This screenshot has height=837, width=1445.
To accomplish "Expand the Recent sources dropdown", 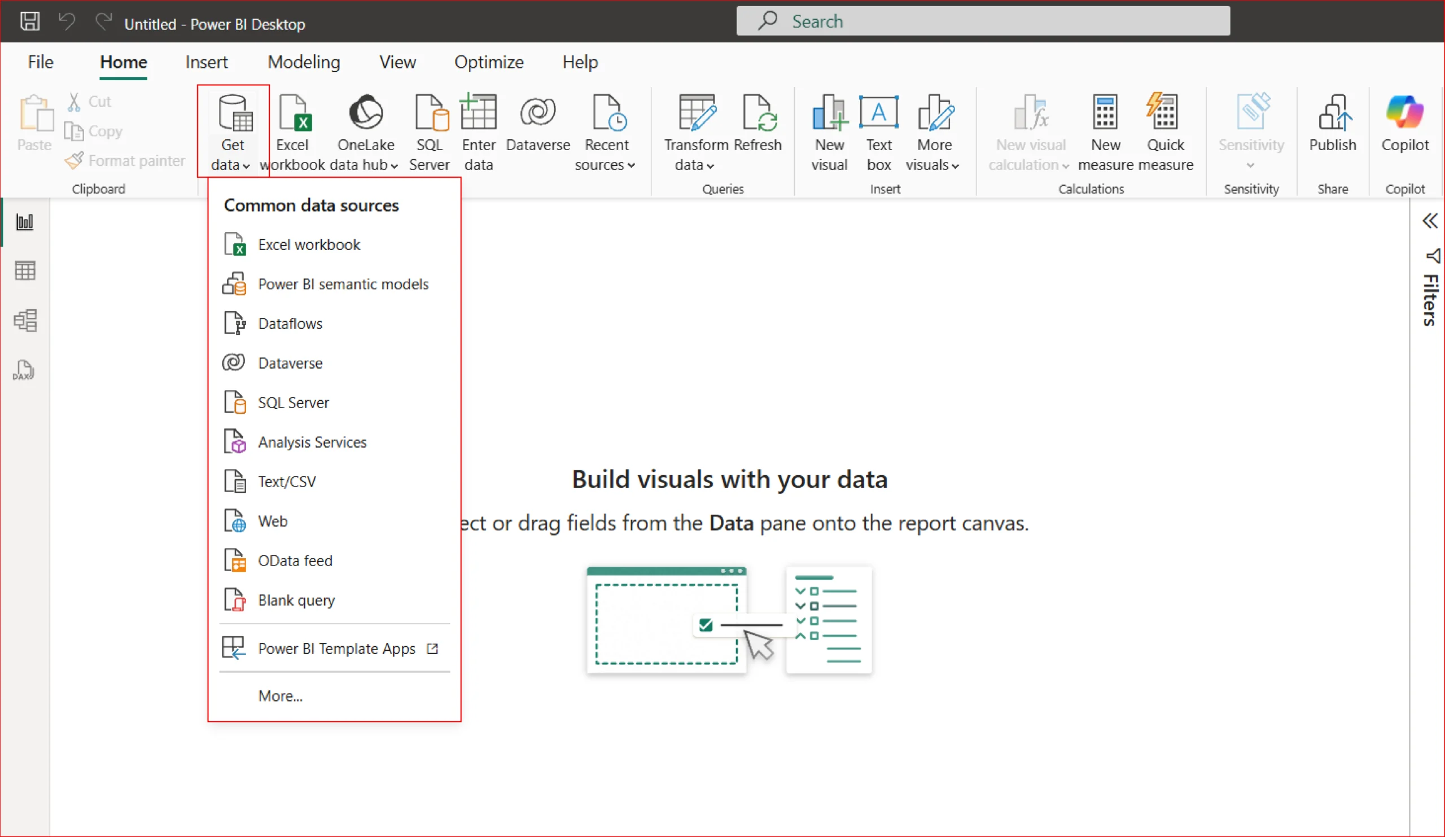I will point(606,132).
